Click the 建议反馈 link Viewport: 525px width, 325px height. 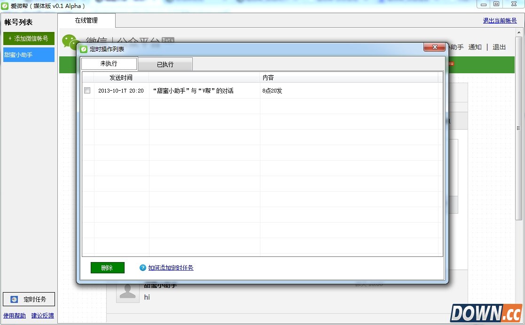pos(43,316)
